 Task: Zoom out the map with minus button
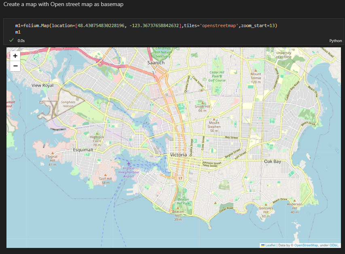15,66
